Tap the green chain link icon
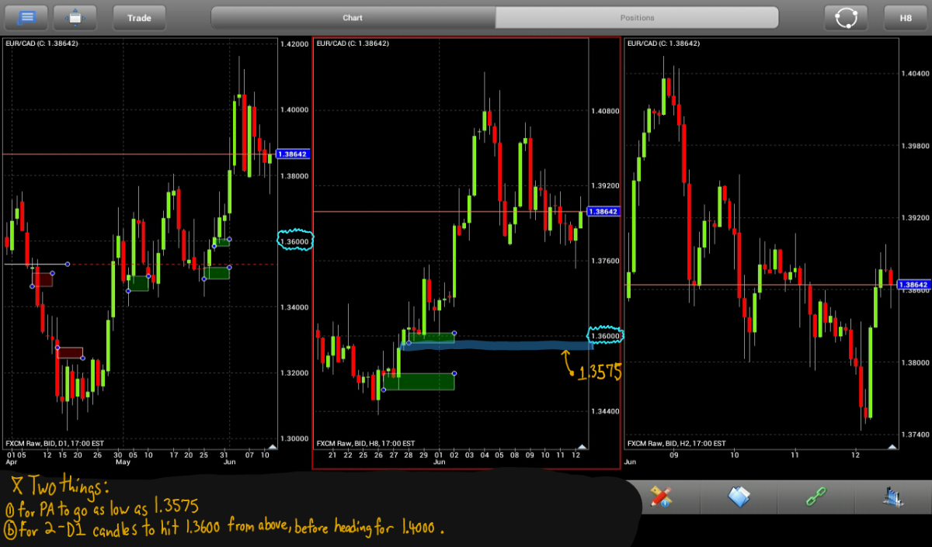932x547 pixels. (x=815, y=497)
